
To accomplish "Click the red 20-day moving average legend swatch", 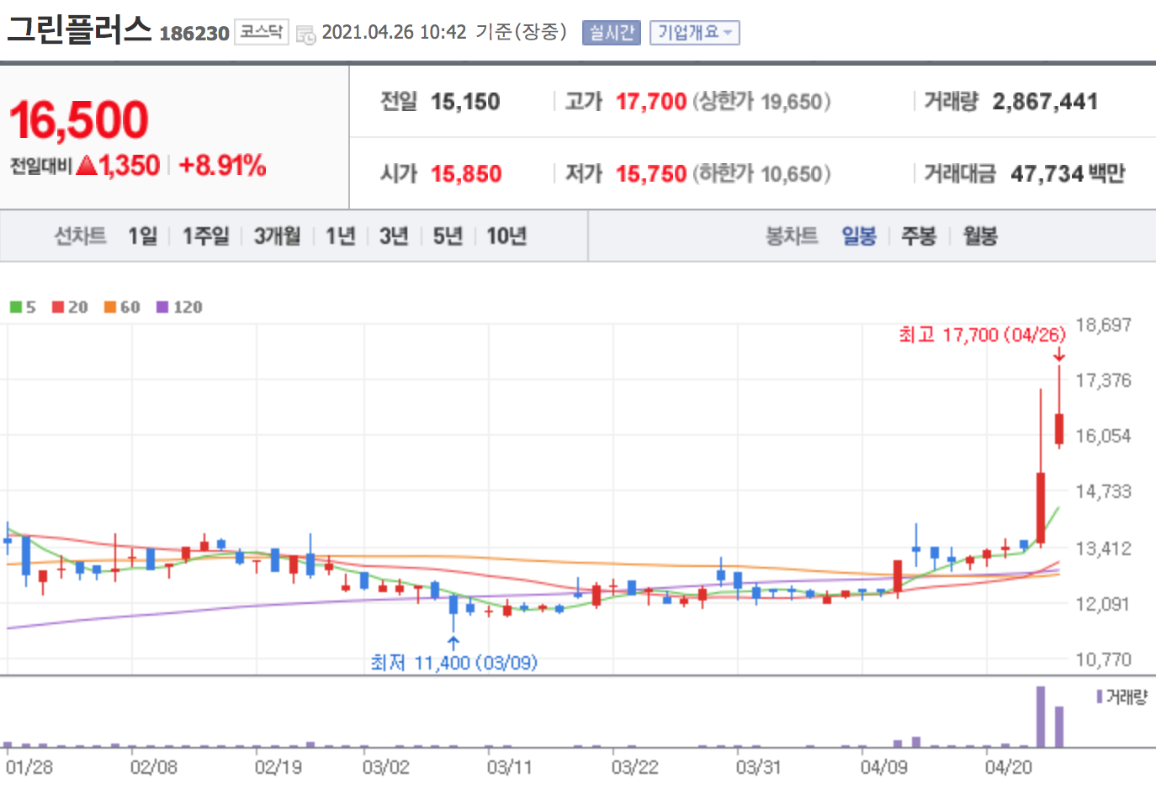I will [58, 307].
